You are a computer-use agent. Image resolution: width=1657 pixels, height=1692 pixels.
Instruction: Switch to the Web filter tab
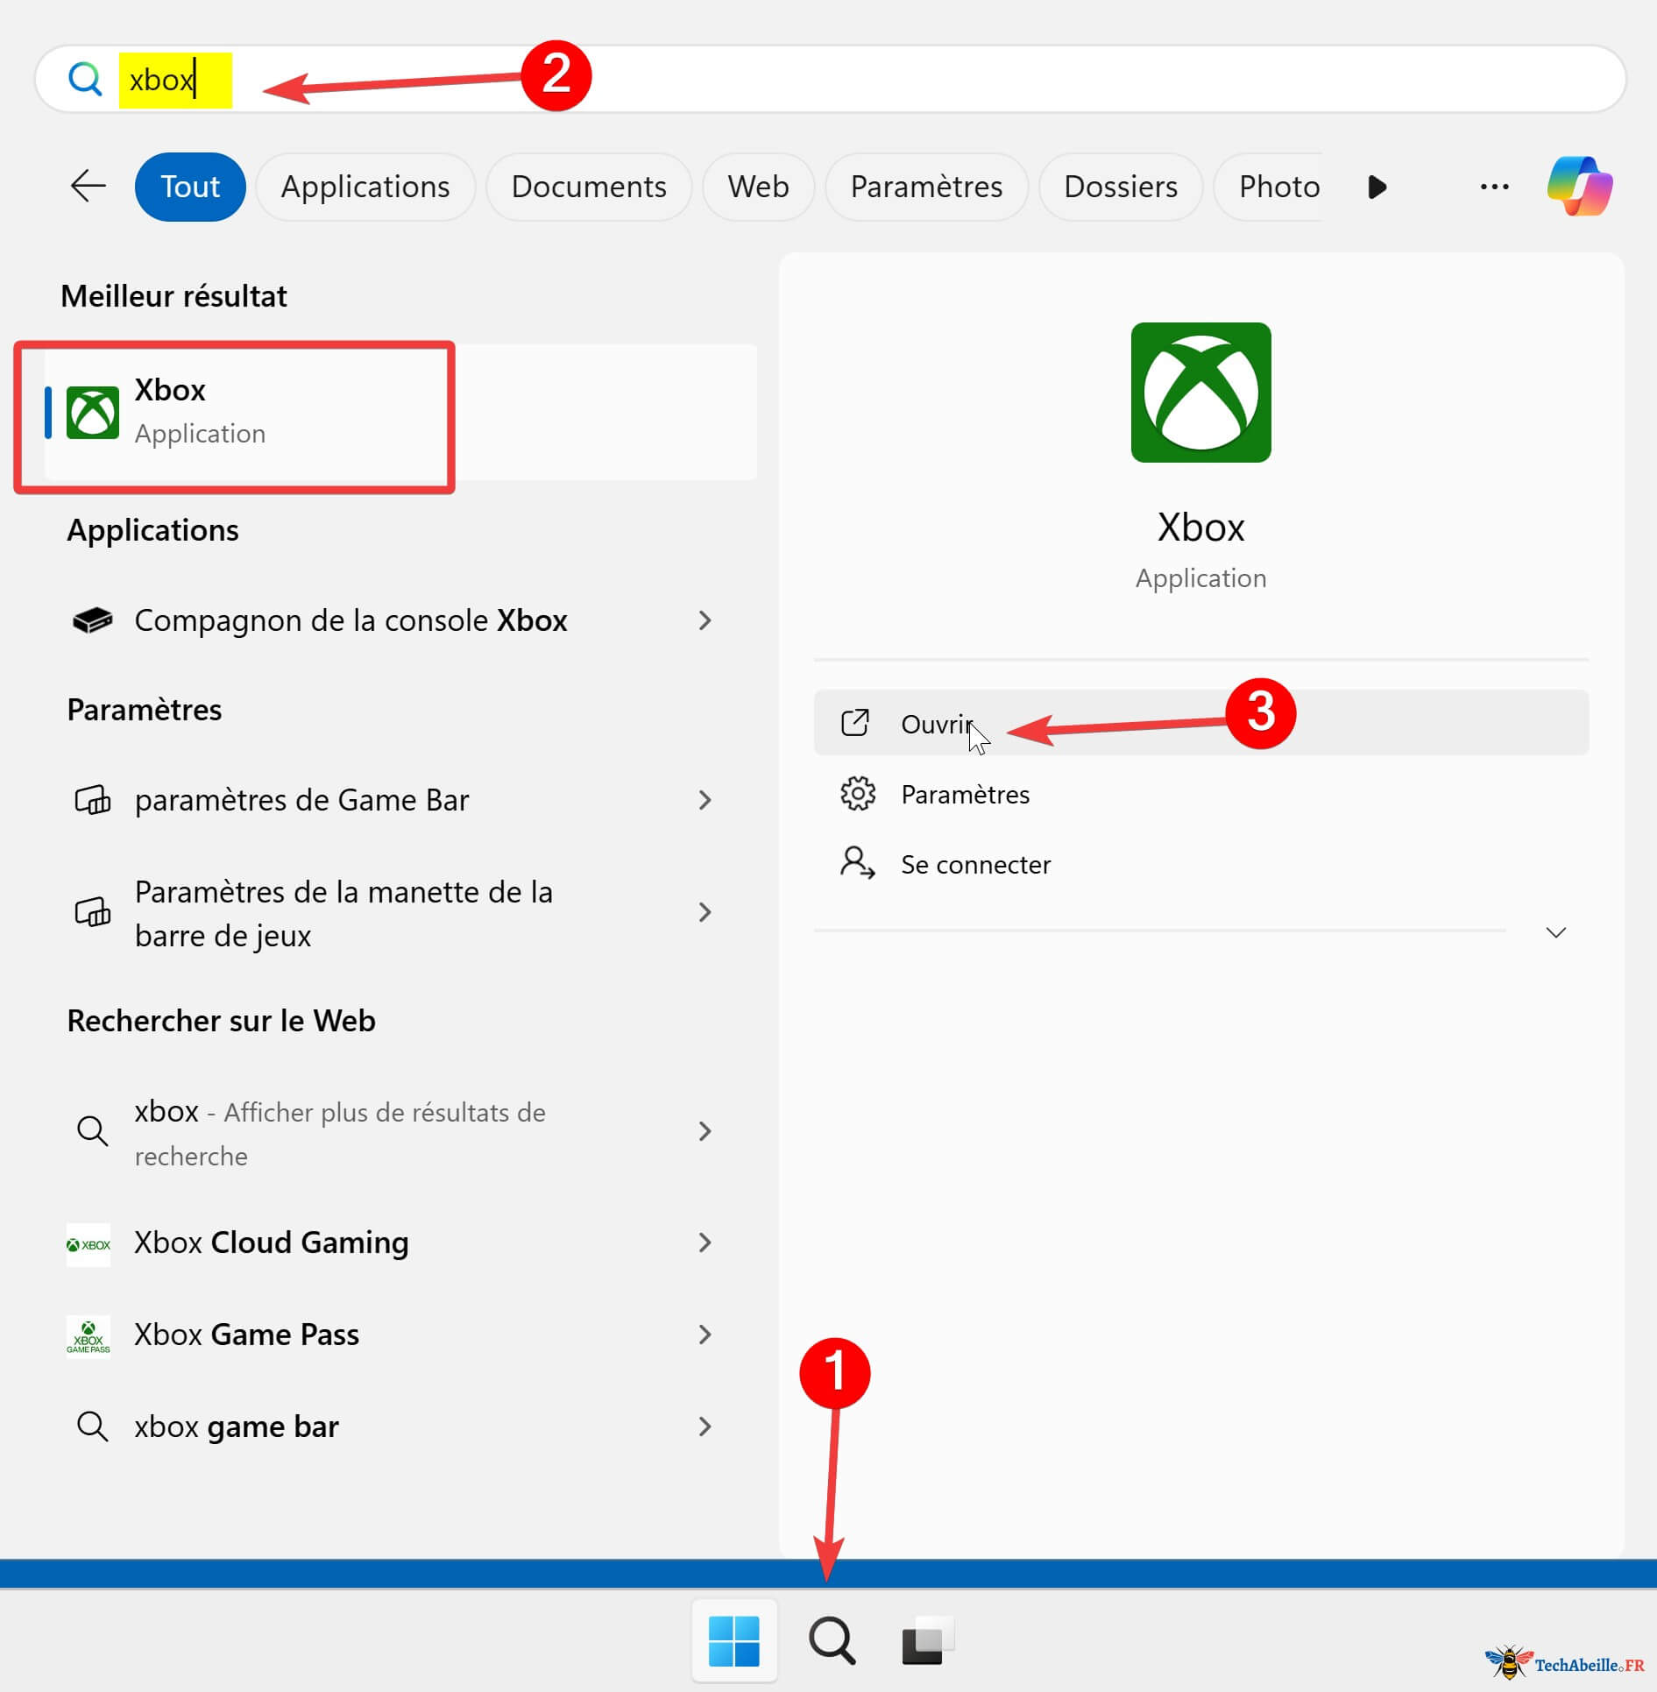[758, 187]
